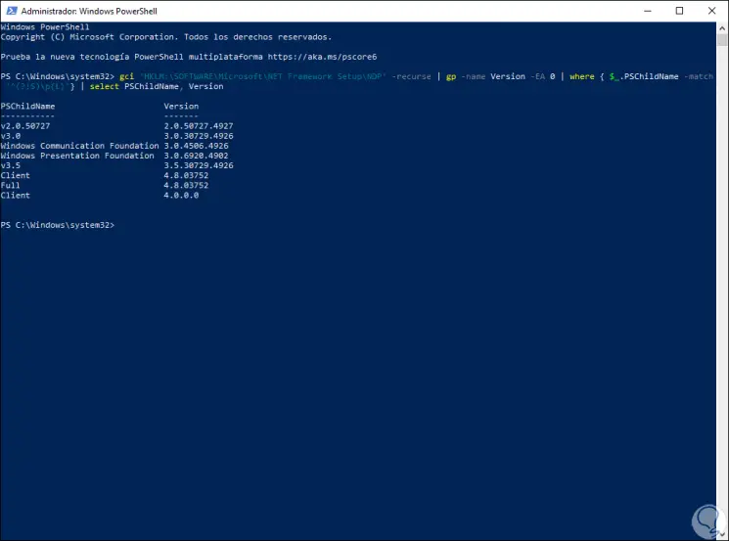Click the Microsoft Corporation copyright line
Viewport: 729px width, 541px height.
coord(172,36)
